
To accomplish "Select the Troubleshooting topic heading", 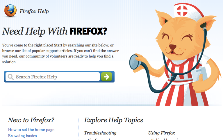I will point(100,133).
